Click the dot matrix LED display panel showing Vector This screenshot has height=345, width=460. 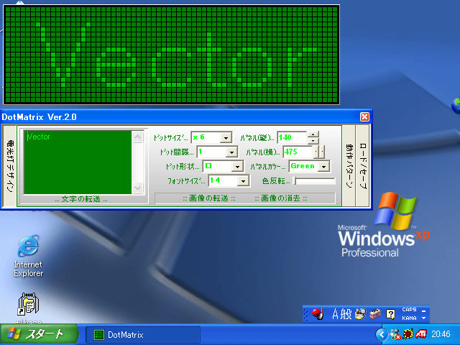point(172,55)
